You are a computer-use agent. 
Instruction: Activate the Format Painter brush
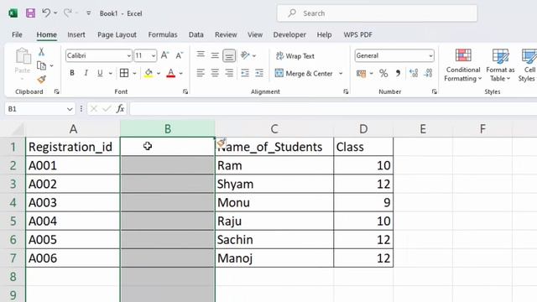coord(41,80)
